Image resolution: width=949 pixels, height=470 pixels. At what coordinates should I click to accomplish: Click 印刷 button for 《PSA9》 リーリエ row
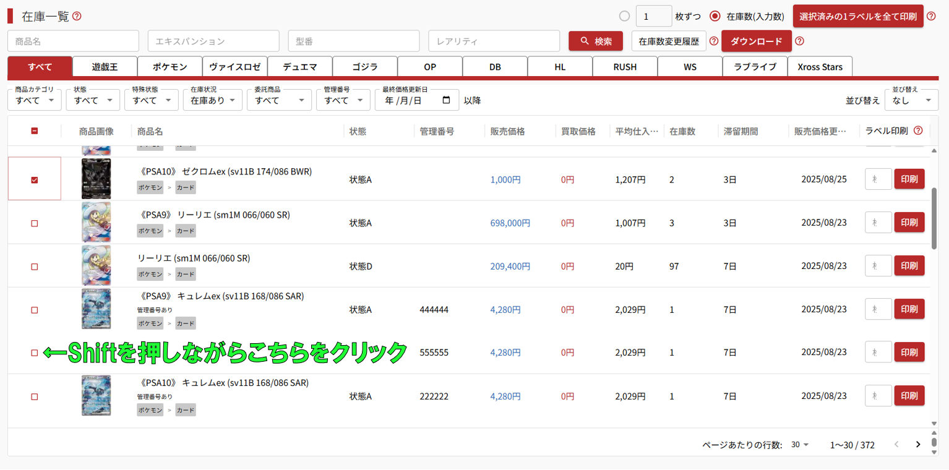(x=909, y=223)
